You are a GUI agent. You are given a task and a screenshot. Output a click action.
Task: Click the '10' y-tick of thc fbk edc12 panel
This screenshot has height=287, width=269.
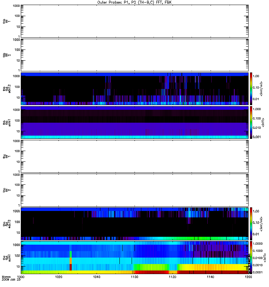[18, 233]
